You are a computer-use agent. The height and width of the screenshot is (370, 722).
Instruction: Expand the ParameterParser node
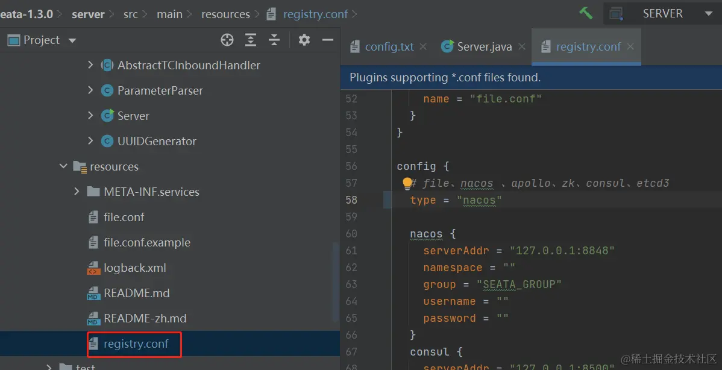point(90,90)
